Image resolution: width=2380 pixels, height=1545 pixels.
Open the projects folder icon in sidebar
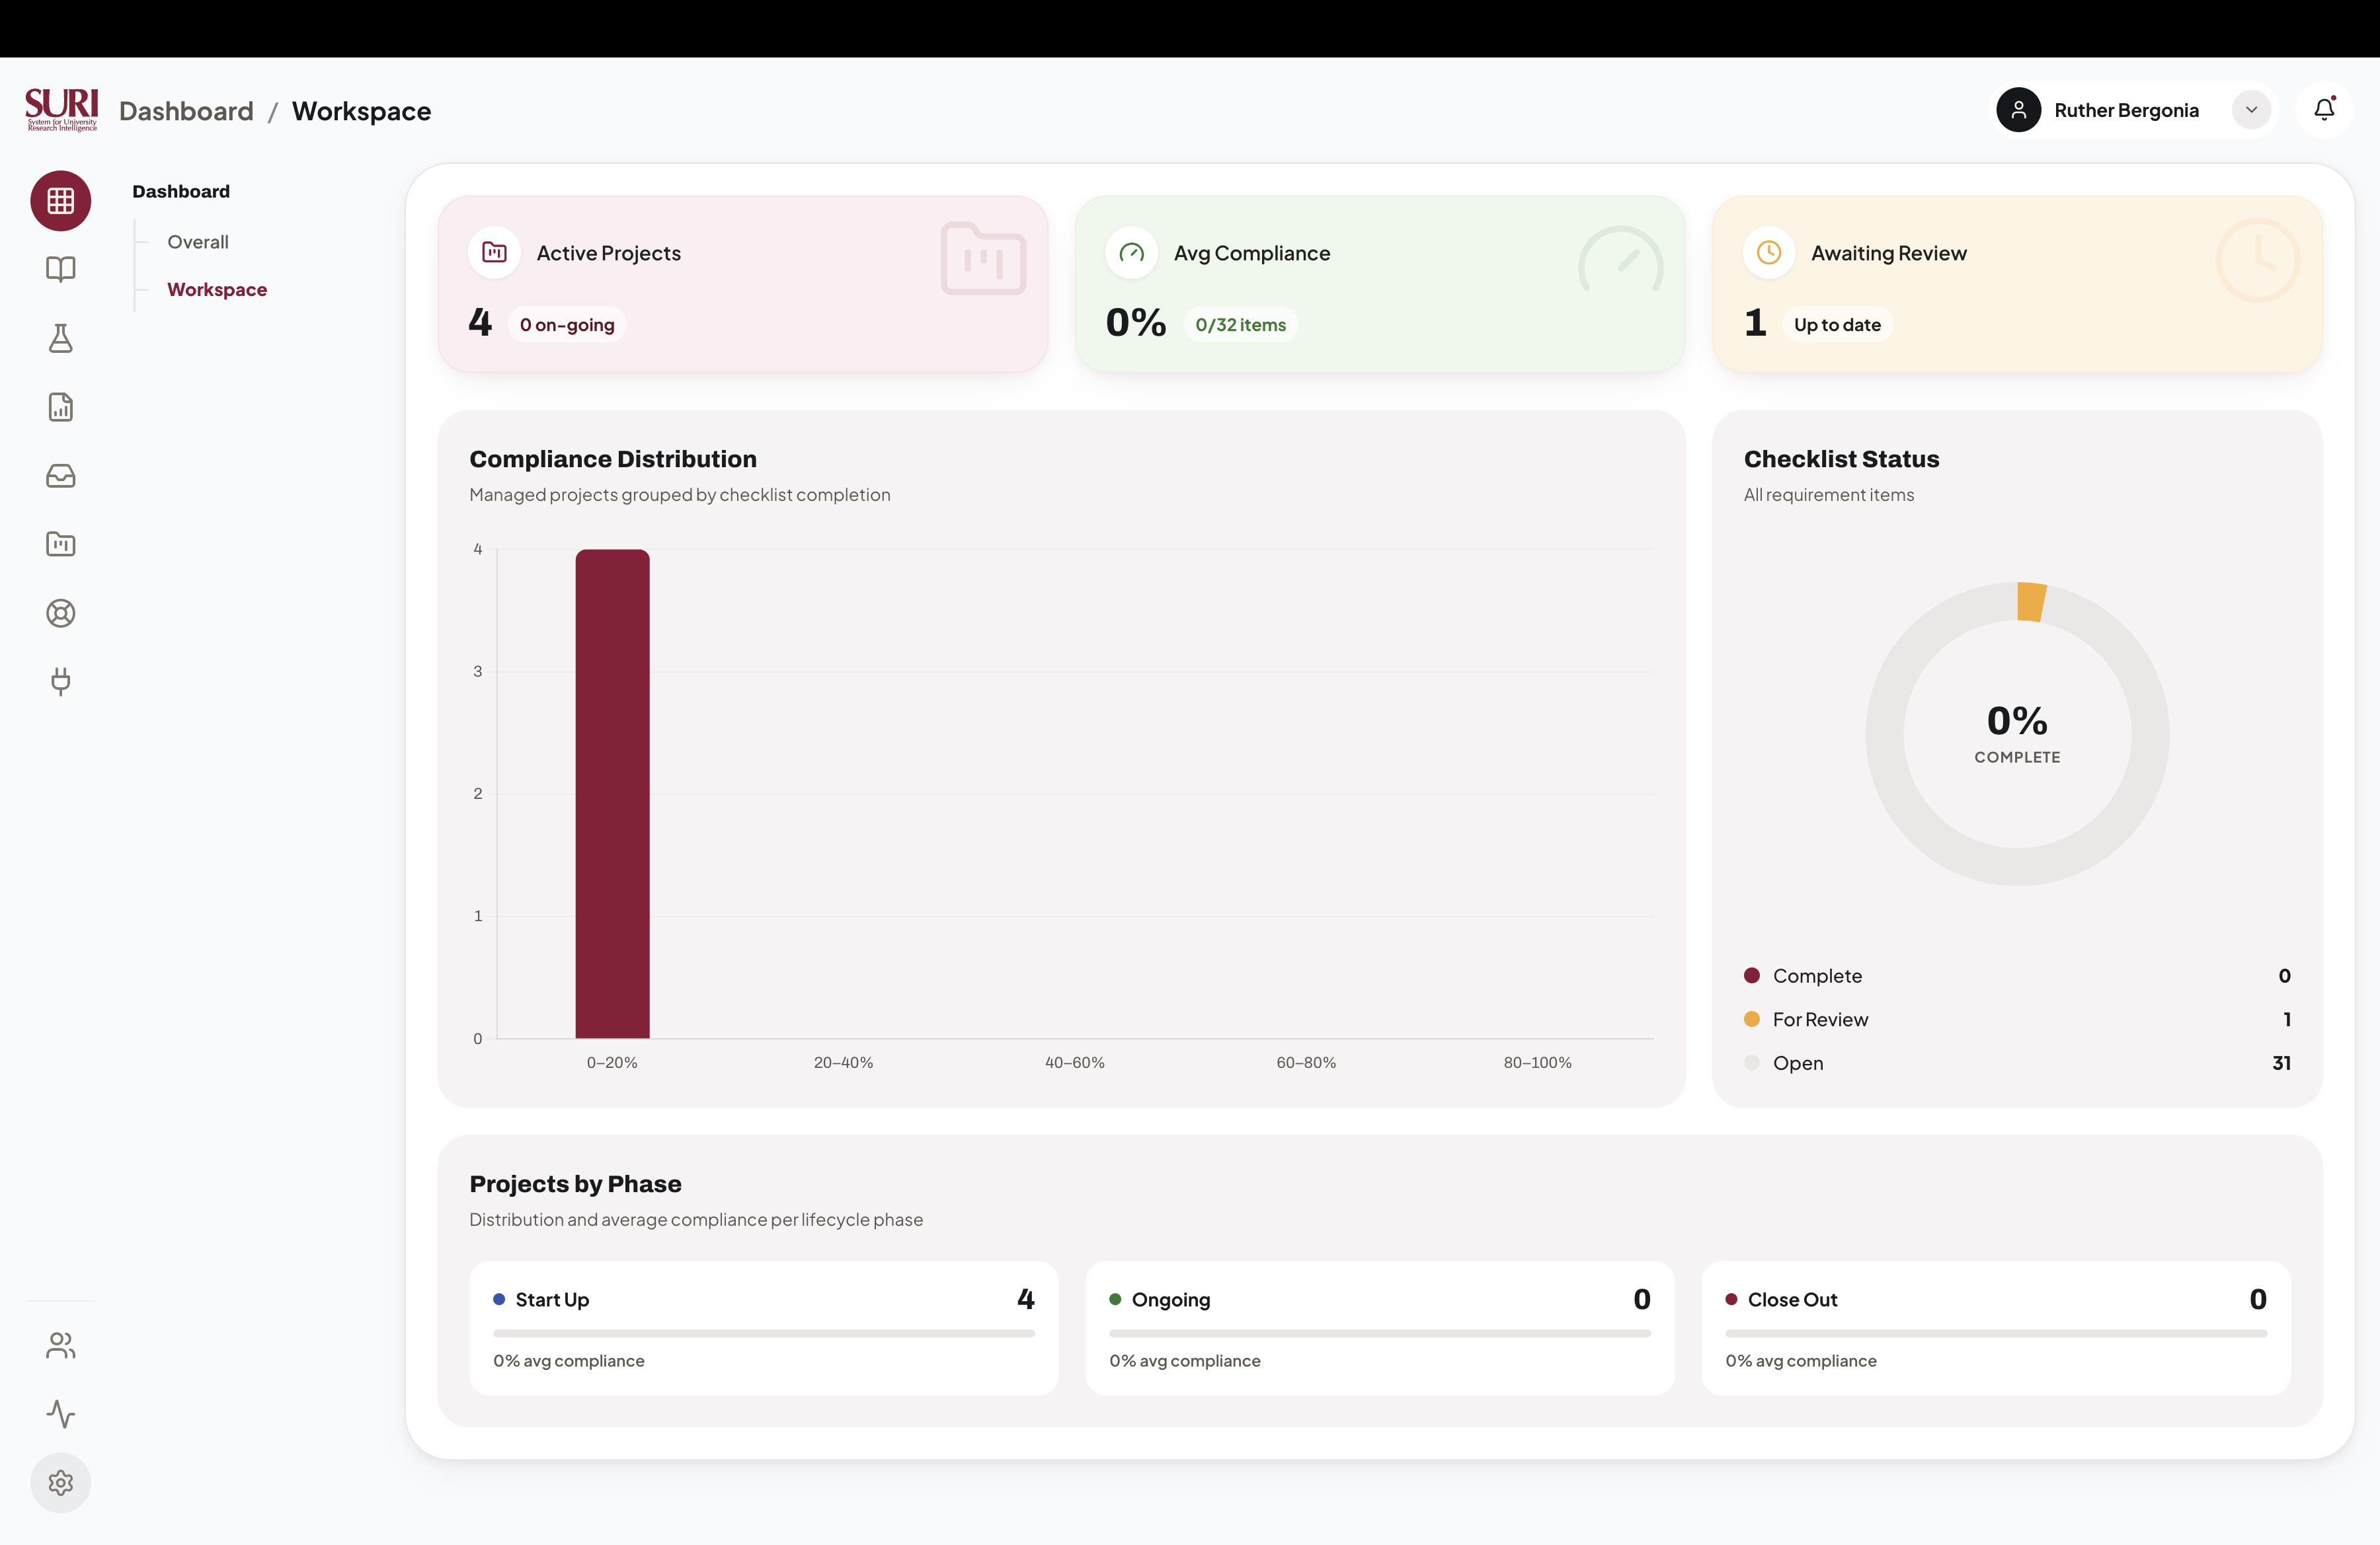[x=61, y=544]
